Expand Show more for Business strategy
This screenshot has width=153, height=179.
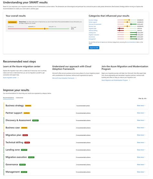pos(141,106)
